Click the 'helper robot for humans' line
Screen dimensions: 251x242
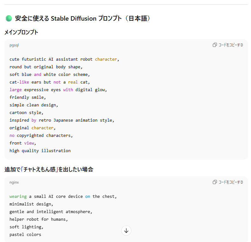[x=39, y=219]
